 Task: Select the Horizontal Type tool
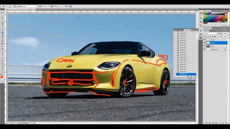point(3,55)
